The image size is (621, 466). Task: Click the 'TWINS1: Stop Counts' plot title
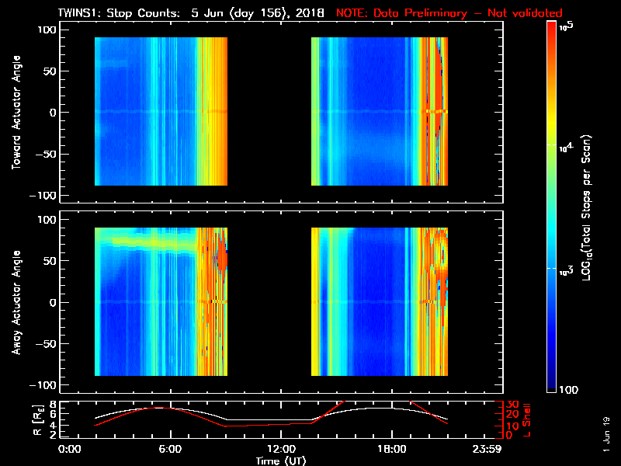(119, 13)
